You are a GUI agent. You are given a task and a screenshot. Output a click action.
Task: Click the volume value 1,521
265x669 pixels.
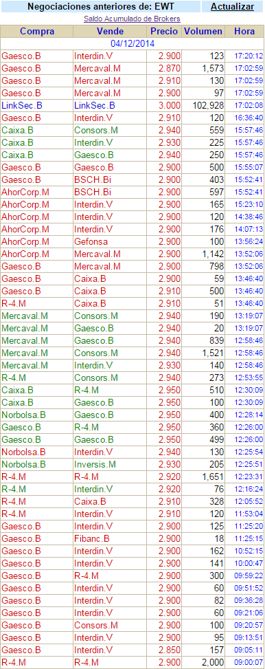click(213, 353)
